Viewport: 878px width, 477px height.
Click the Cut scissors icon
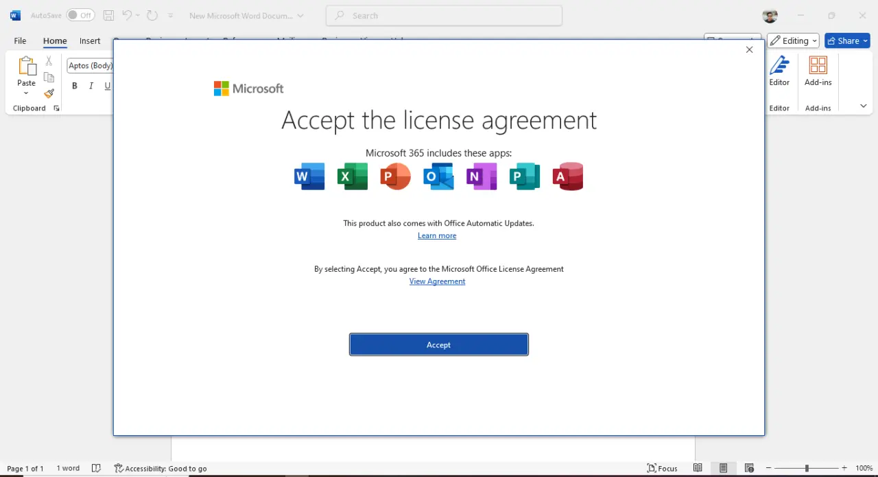[49, 62]
